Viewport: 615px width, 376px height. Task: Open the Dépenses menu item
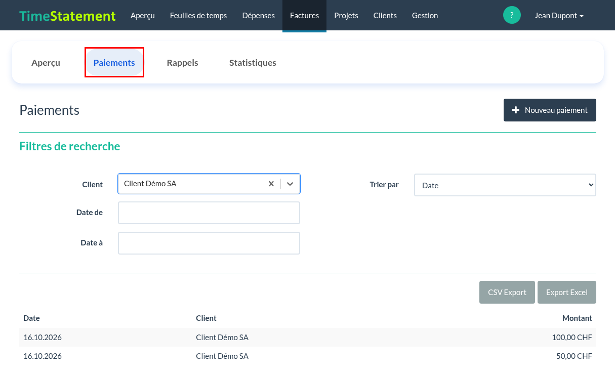[x=259, y=15]
